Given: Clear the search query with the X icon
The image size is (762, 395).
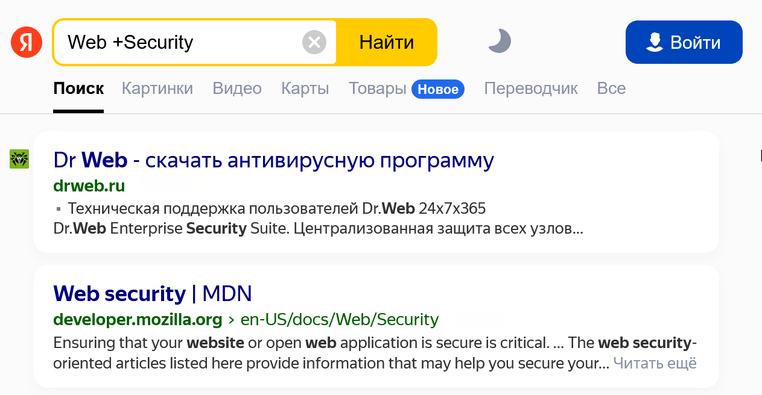Looking at the screenshot, I should pos(314,42).
